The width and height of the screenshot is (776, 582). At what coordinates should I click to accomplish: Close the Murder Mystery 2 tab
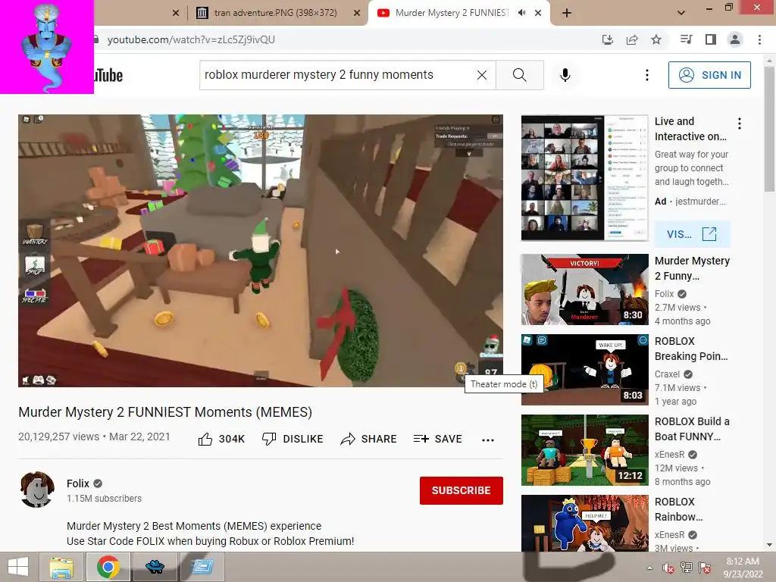coord(538,14)
